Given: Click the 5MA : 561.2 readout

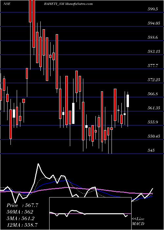Looking at the screenshot, I should coord(20,218).
